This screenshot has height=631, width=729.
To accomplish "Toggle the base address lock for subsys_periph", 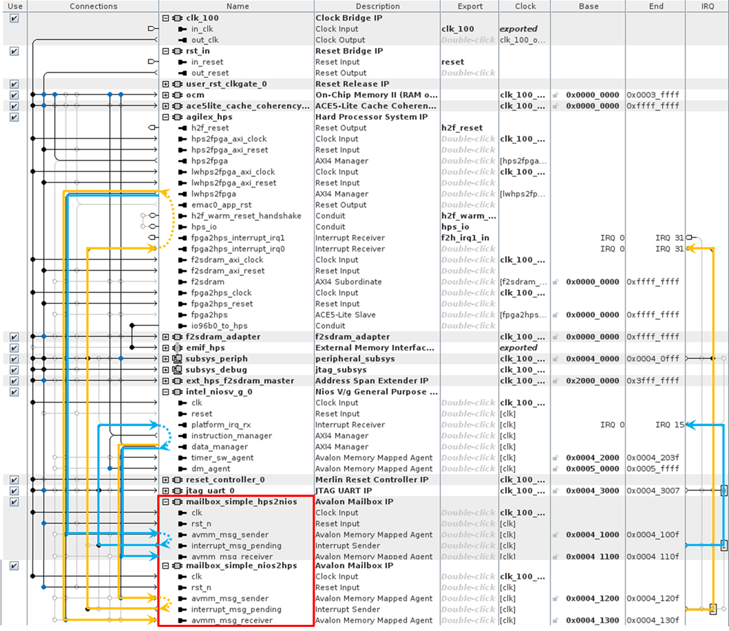I will click(x=556, y=359).
